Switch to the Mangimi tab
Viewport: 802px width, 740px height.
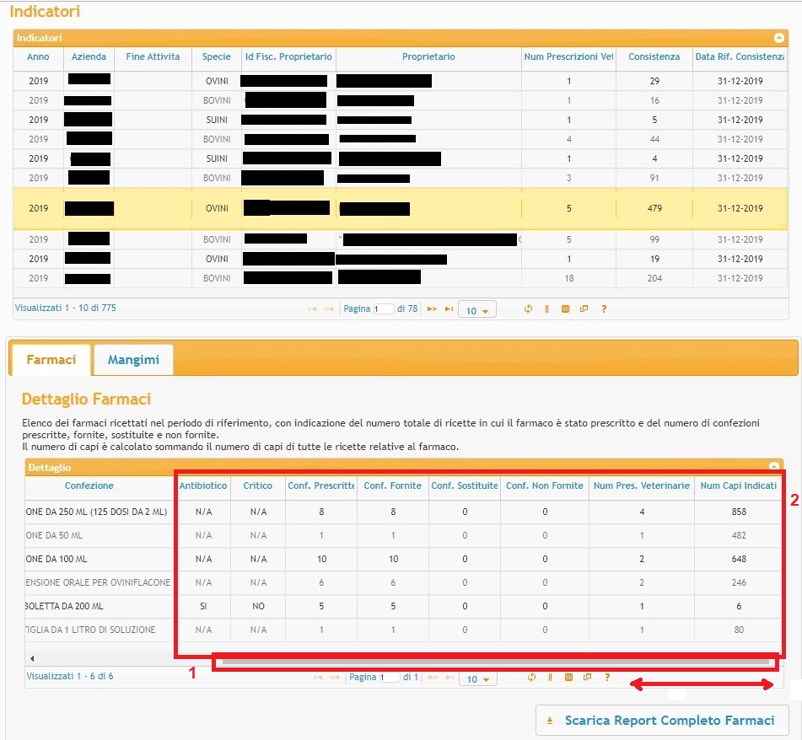133,360
